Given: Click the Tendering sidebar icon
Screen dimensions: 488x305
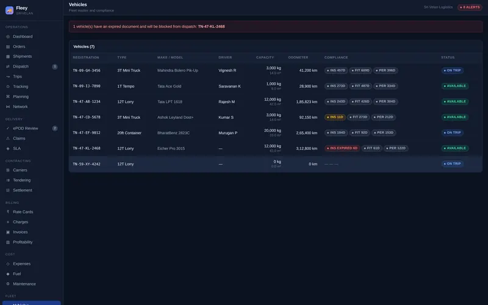Looking at the screenshot, I should pyautogui.click(x=8, y=180).
